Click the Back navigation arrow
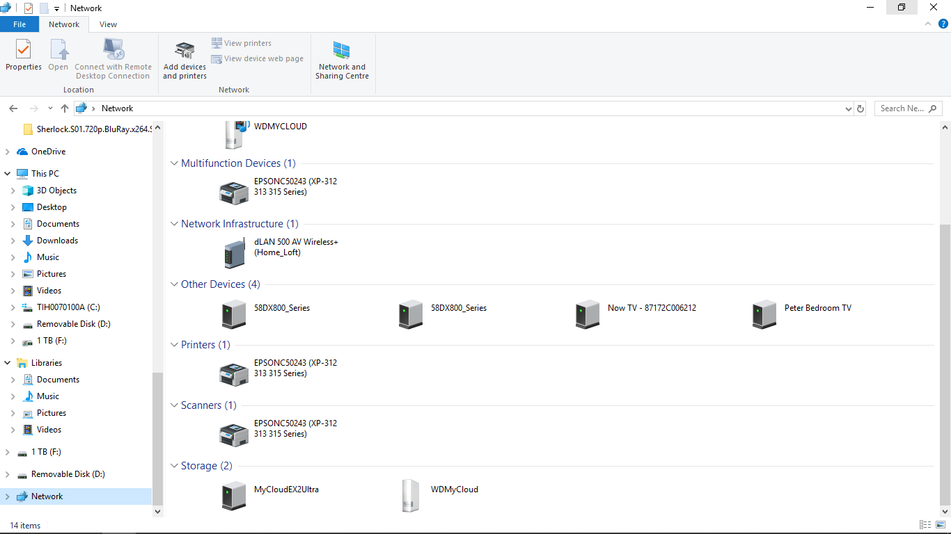 (13, 108)
